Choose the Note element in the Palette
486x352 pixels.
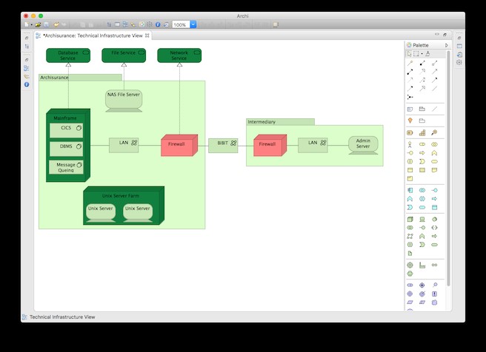(x=409, y=109)
